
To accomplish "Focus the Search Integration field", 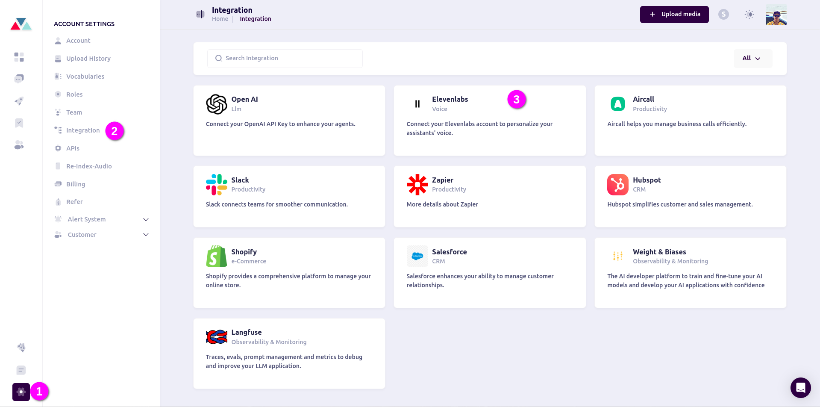I will pos(285,59).
